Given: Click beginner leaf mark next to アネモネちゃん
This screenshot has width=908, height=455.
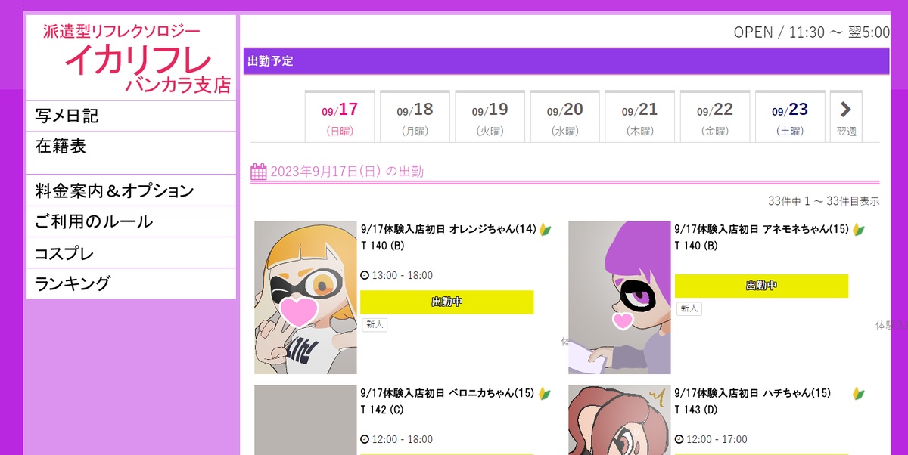Looking at the screenshot, I should click(858, 229).
